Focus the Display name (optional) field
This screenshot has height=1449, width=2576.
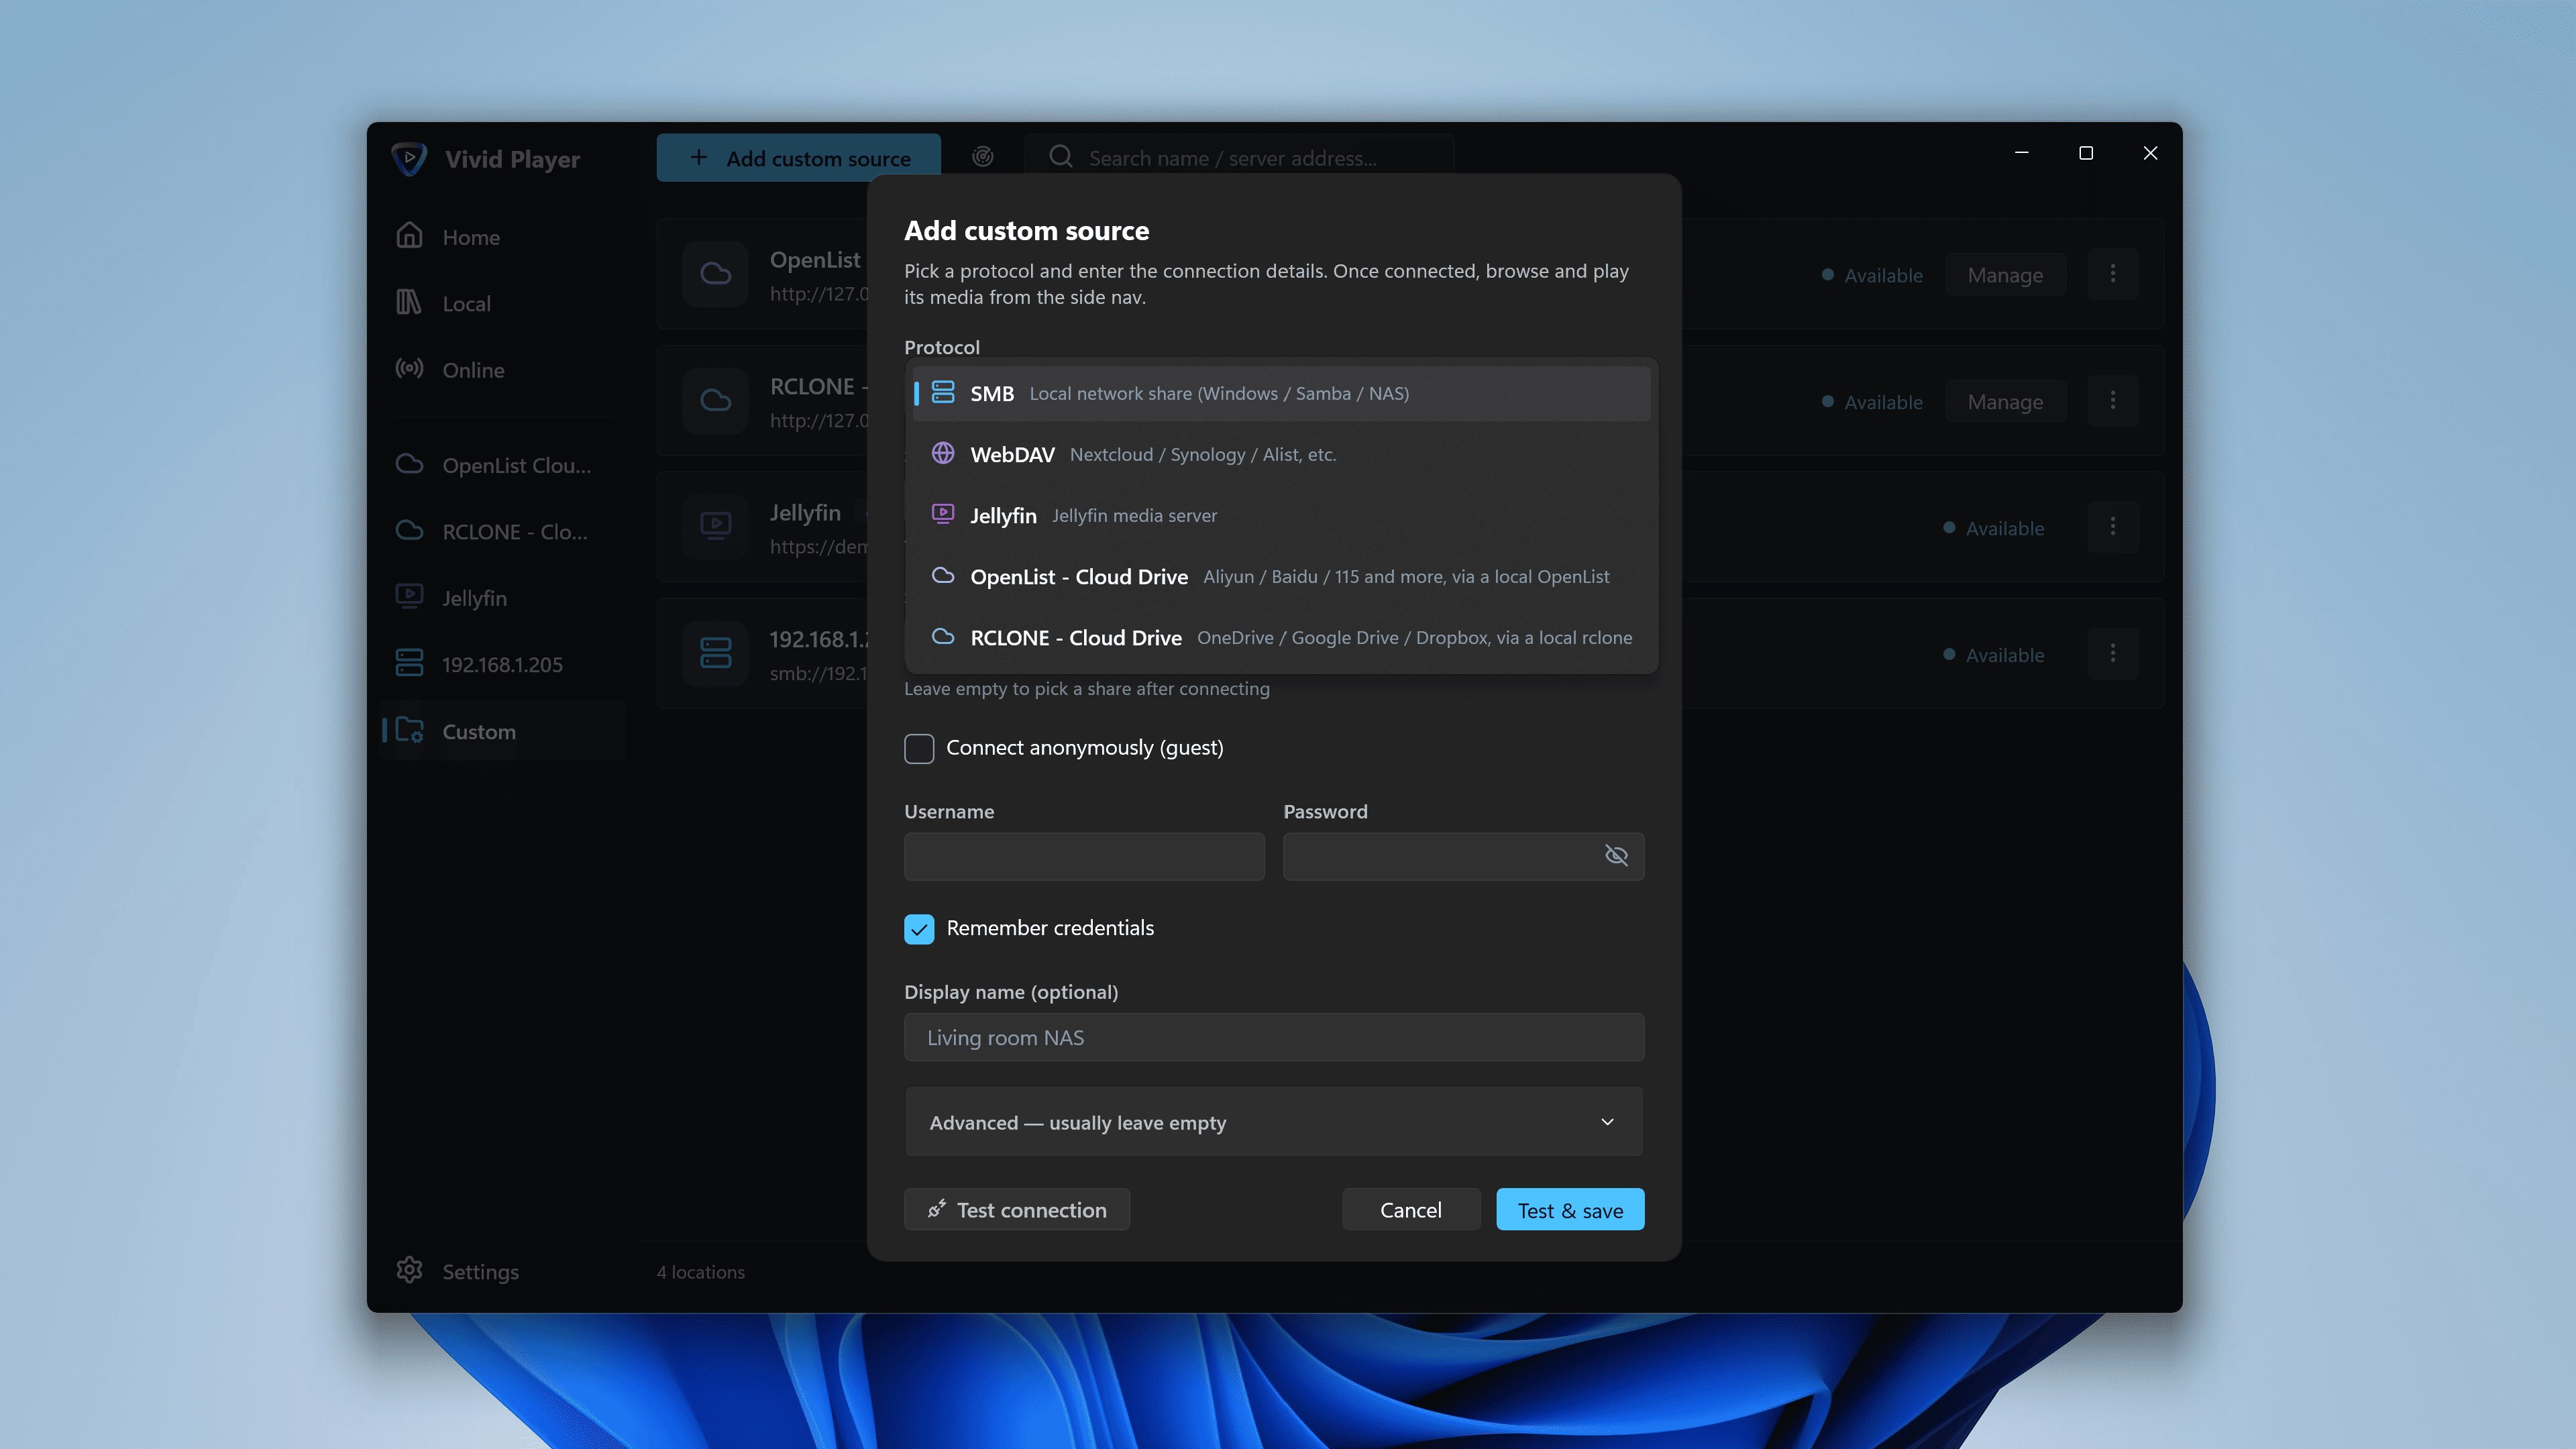point(1274,1037)
